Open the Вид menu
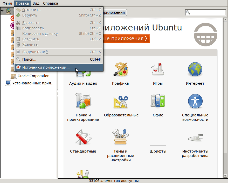The image size is (228, 183). click(x=36, y=3)
